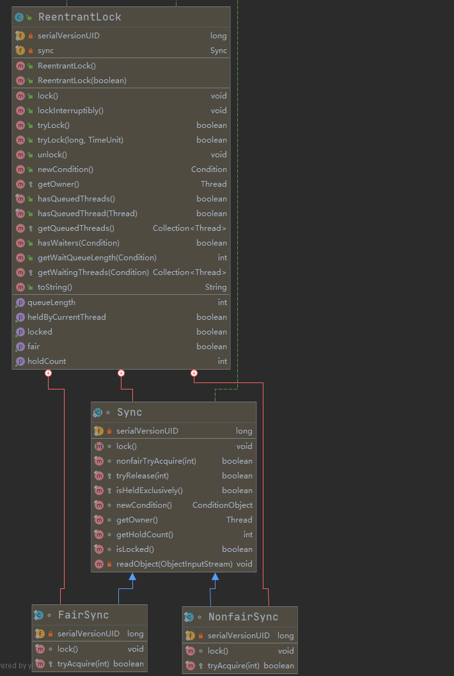
Task: Select nonfairTryAcquire(int) in the Sync class
Action: (156, 461)
